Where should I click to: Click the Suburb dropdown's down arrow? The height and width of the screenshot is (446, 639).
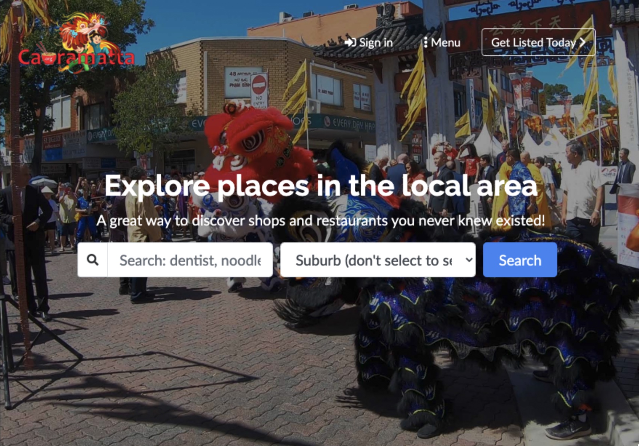pyautogui.click(x=469, y=260)
